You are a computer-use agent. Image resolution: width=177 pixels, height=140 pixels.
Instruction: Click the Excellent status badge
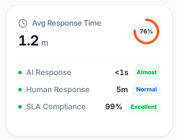144,107
